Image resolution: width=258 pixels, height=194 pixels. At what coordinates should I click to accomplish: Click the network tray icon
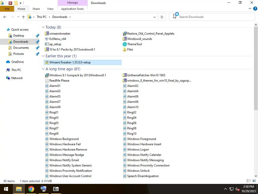tap(232, 189)
